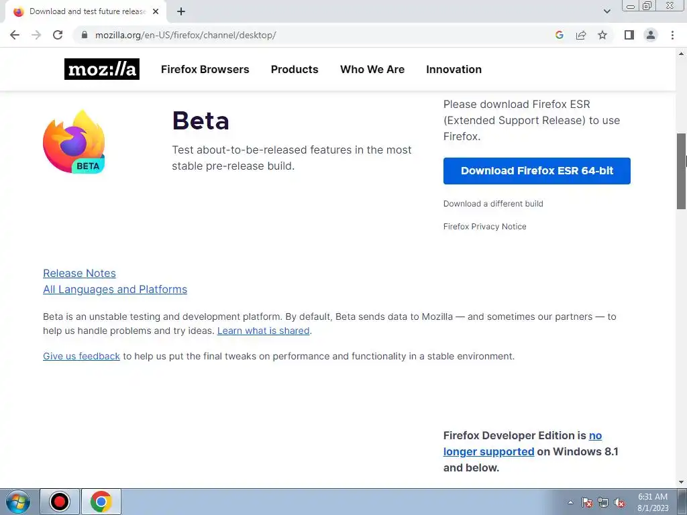687x515 pixels.
Task: Click the page vertical scrollbar thumb
Action: [682, 172]
